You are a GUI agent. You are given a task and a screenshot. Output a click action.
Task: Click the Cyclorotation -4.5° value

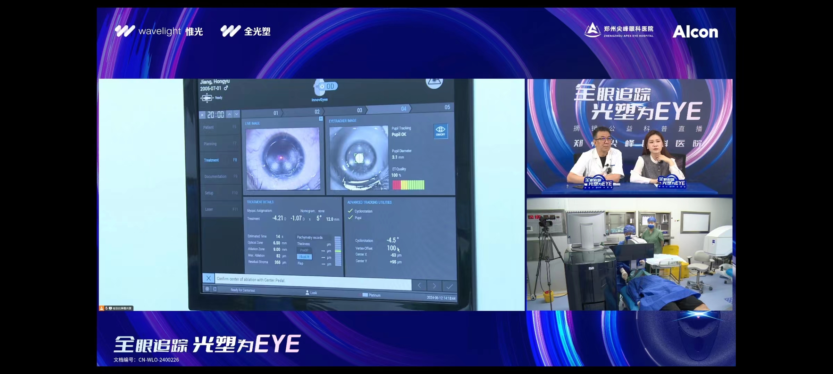[393, 240]
